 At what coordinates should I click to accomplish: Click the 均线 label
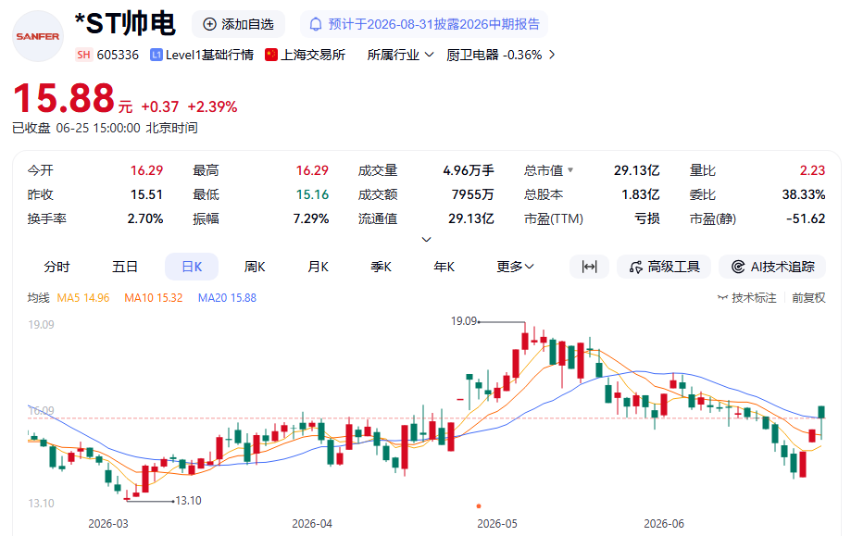38,298
